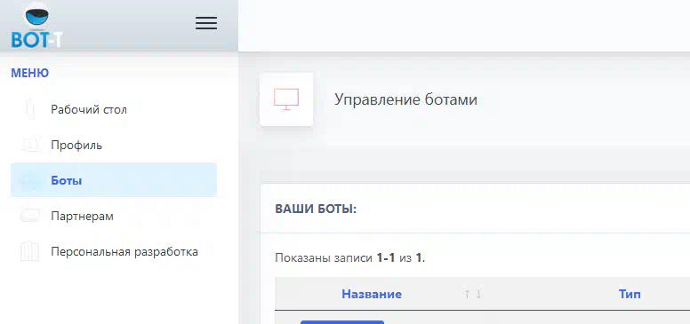Click the МЕНЮ sidebar heading
Viewport: 690px width, 324px height.
30,73
